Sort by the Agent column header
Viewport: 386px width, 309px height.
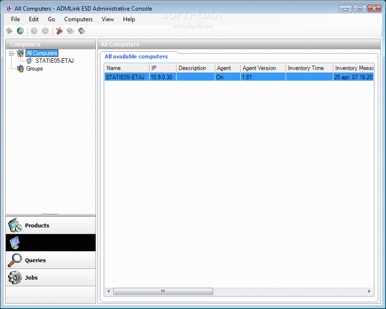click(227, 68)
